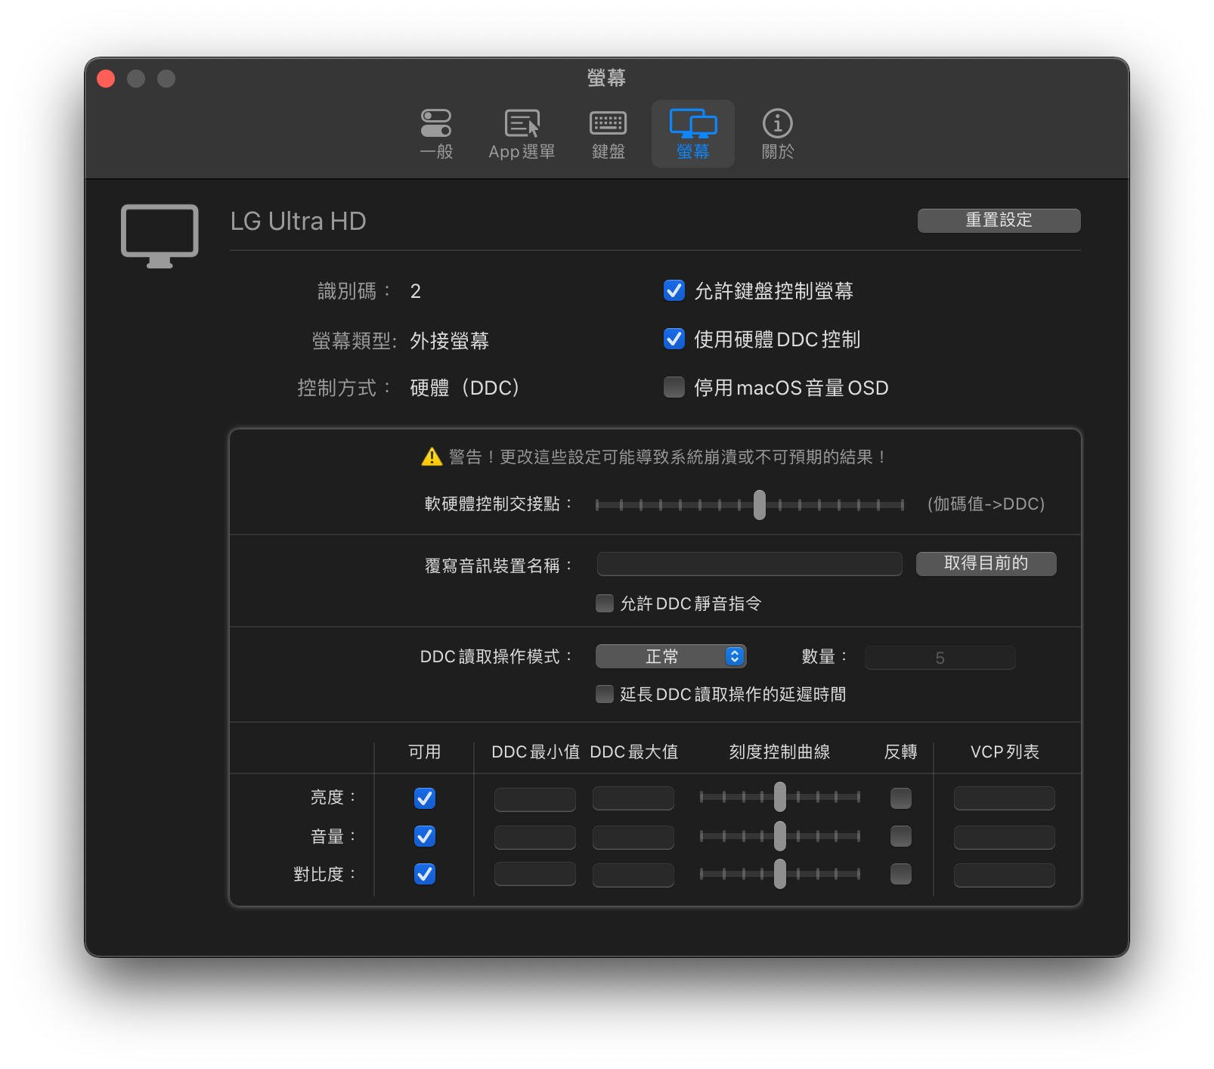Viewport: 1214px width, 1069px height.
Task: Click the 對比度 scale curve slider
Action: coord(780,874)
